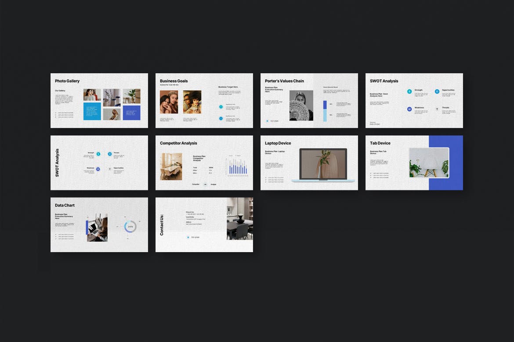Click first checkmark bullet on Photo Gallery slide

pyautogui.click(x=56, y=113)
